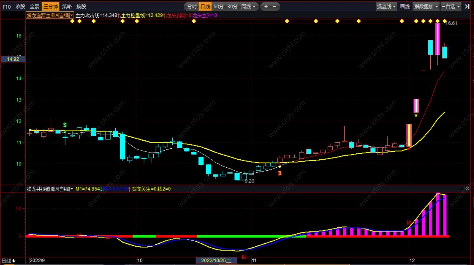Click the 9.20 low price label

tap(250, 181)
